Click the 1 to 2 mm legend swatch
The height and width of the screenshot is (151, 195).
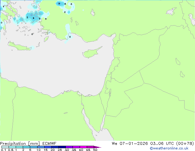[x=19, y=147]
